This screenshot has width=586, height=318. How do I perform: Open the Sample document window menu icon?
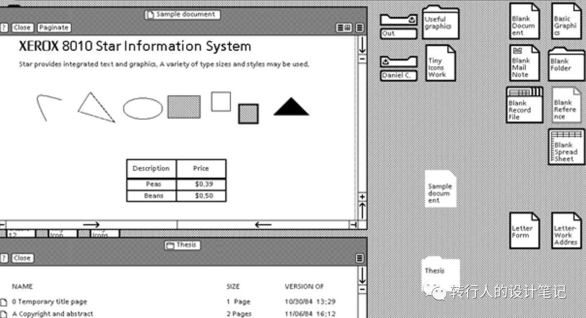click(360, 28)
